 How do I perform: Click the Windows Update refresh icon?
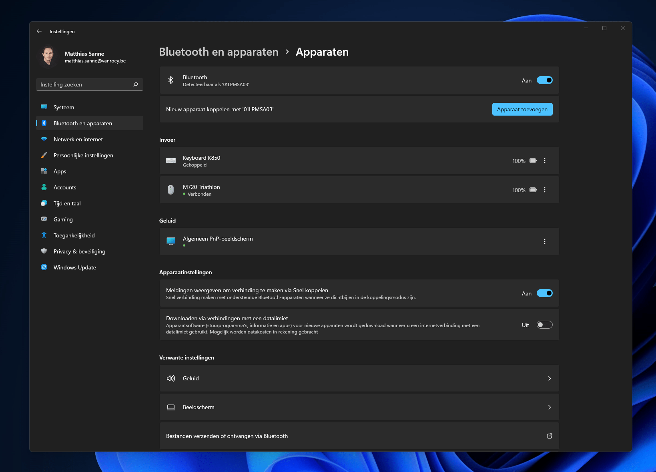pyautogui.click(x=44, y=267)
